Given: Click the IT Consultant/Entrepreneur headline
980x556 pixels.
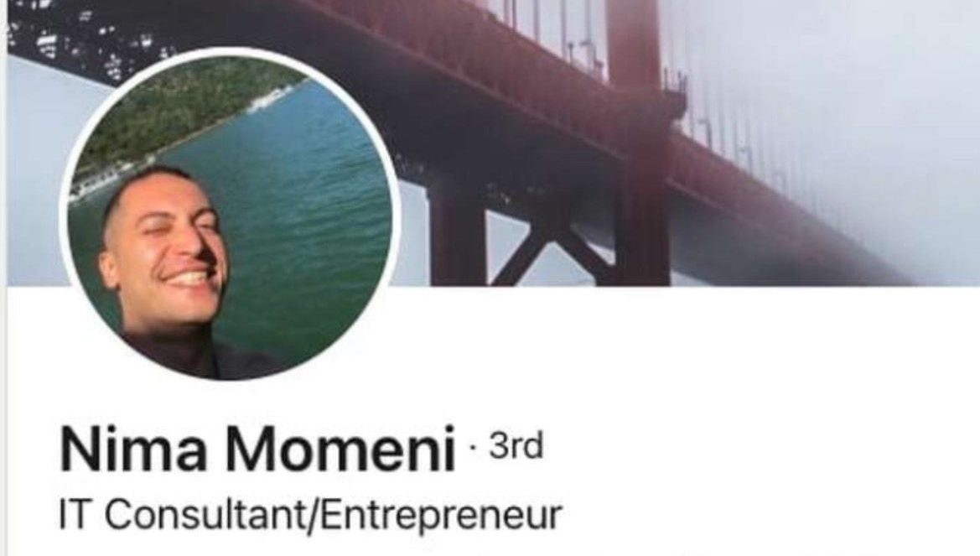Looking at the screenshot, I should [x=311, y=516].
